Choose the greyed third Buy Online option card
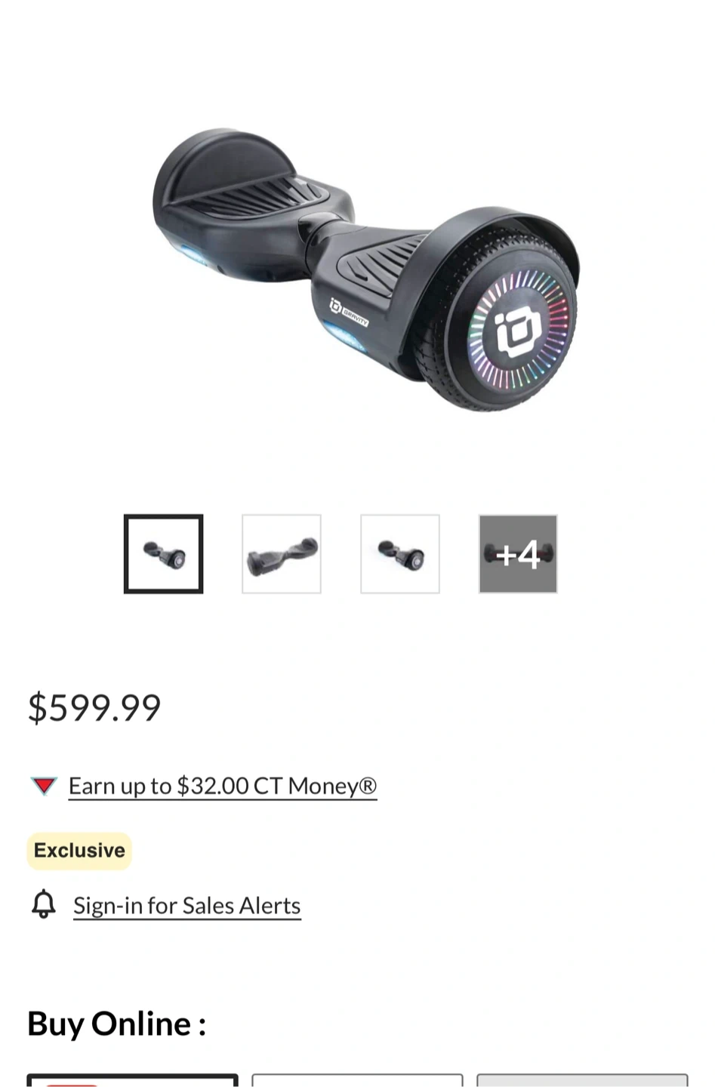Image resolution: width=715 pixels, height=1087 pixels. (x=582, y=1080)
